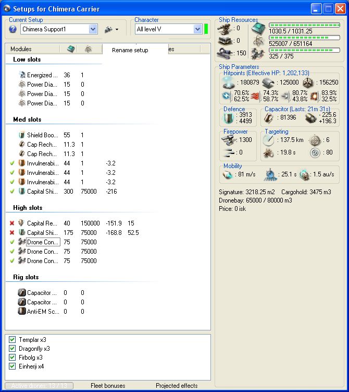Minimize the Setups for Chimera Carrier window

click(316, 9)
